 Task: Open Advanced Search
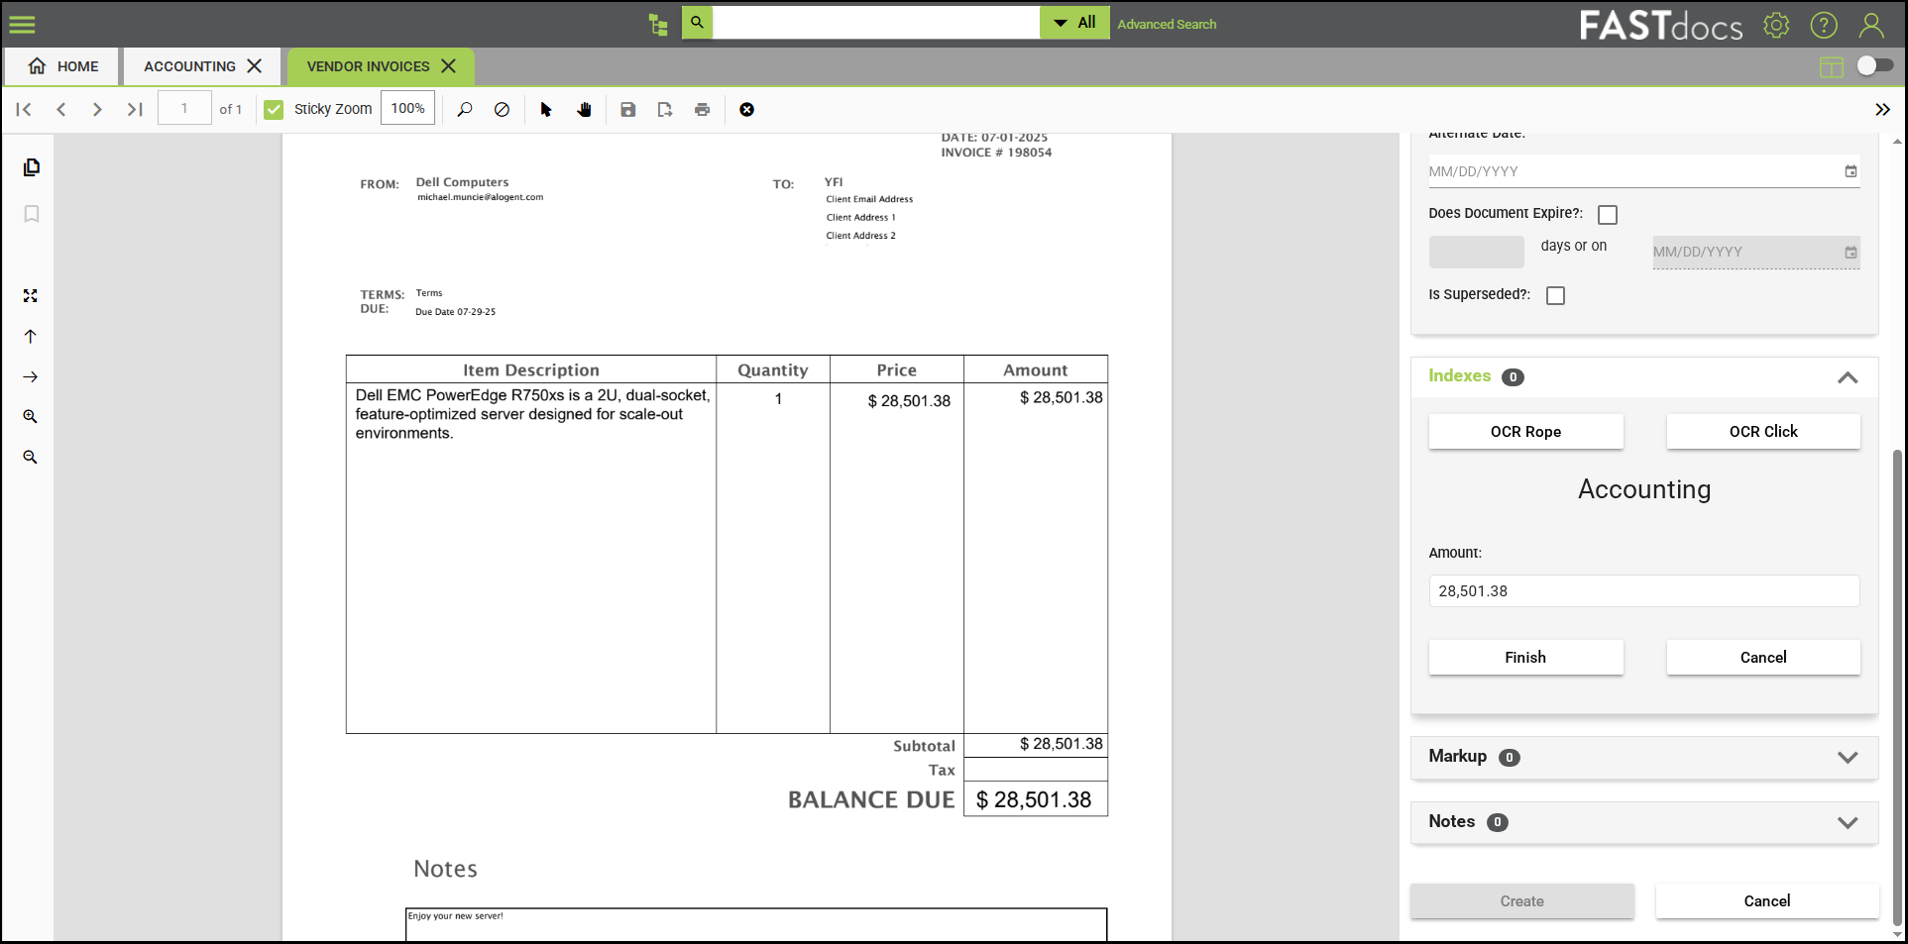(1167, 24)
